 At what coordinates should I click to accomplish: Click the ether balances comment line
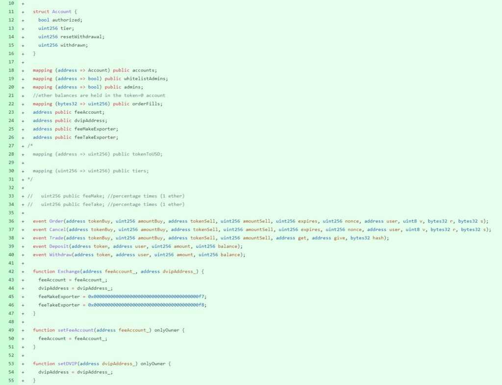click(x=99, y=95)
